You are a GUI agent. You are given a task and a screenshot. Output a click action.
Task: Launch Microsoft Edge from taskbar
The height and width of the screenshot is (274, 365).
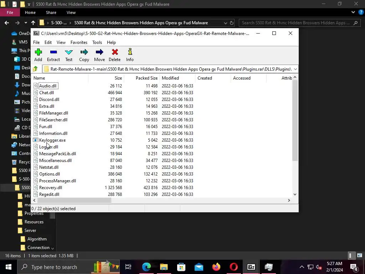pyautogui.click(x=146, y=267)
